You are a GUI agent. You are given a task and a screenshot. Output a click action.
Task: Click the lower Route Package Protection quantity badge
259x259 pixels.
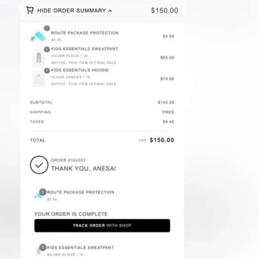click(x=43, y=192)
